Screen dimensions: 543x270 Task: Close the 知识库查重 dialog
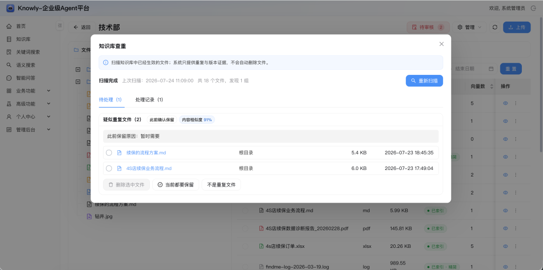tap(441, 44)
